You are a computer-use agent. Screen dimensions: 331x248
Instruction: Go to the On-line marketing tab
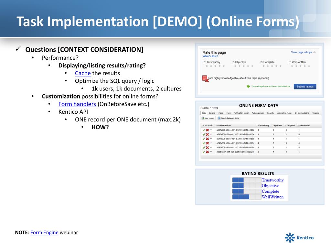pos(302,113)
